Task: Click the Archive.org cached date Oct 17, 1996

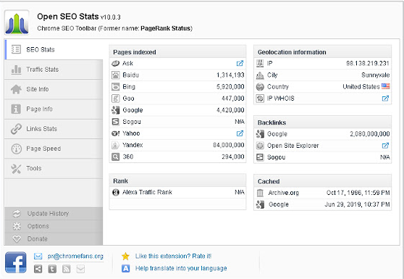Action: click(x=358, y=193)
